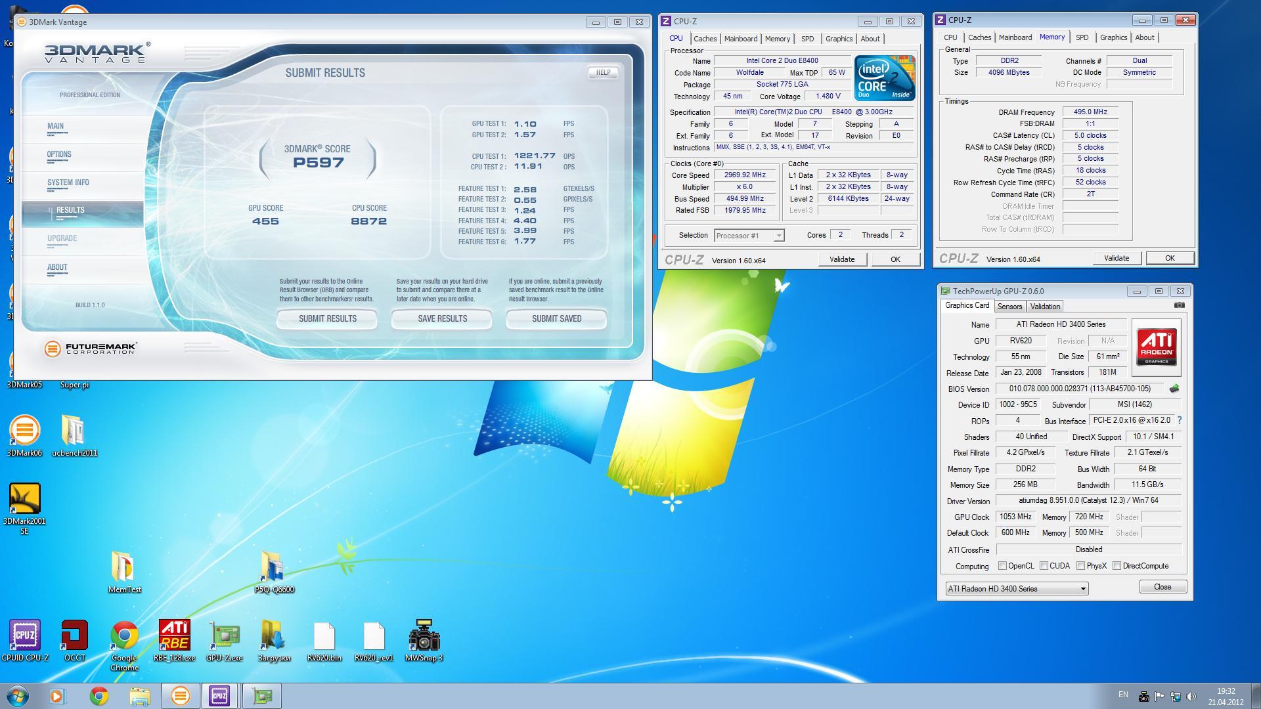Toggle OpenCL checkbox in GPU-Z

point(1002,566)
